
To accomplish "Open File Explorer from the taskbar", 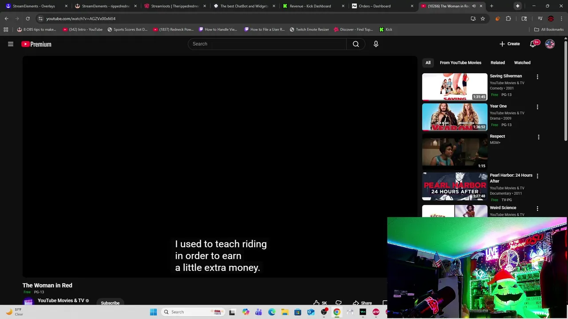I will pyautogui.click(x=284, y=312).
